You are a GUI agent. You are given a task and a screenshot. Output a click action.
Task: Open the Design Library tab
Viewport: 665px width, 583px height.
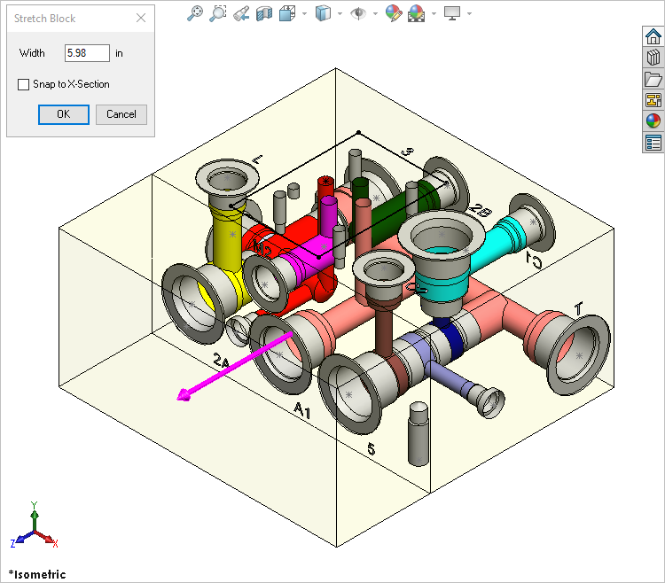(x=653, y=58)
